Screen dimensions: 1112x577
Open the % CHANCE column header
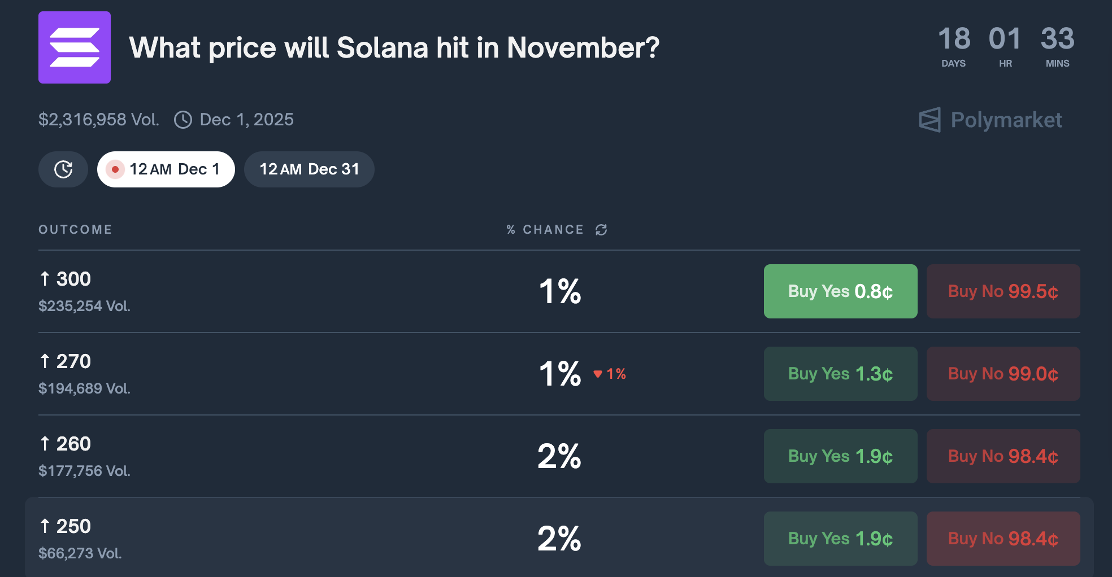[x=545, y=229]
